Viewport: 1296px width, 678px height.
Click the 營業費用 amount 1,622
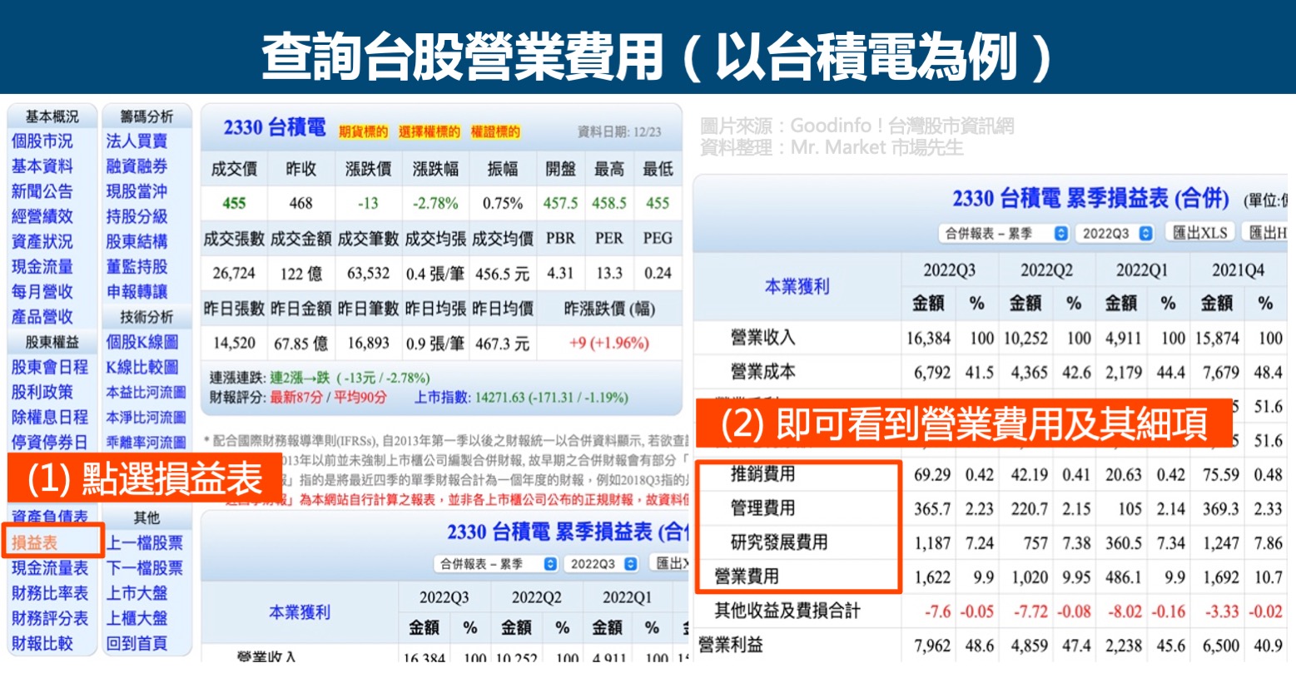point(931,577)
